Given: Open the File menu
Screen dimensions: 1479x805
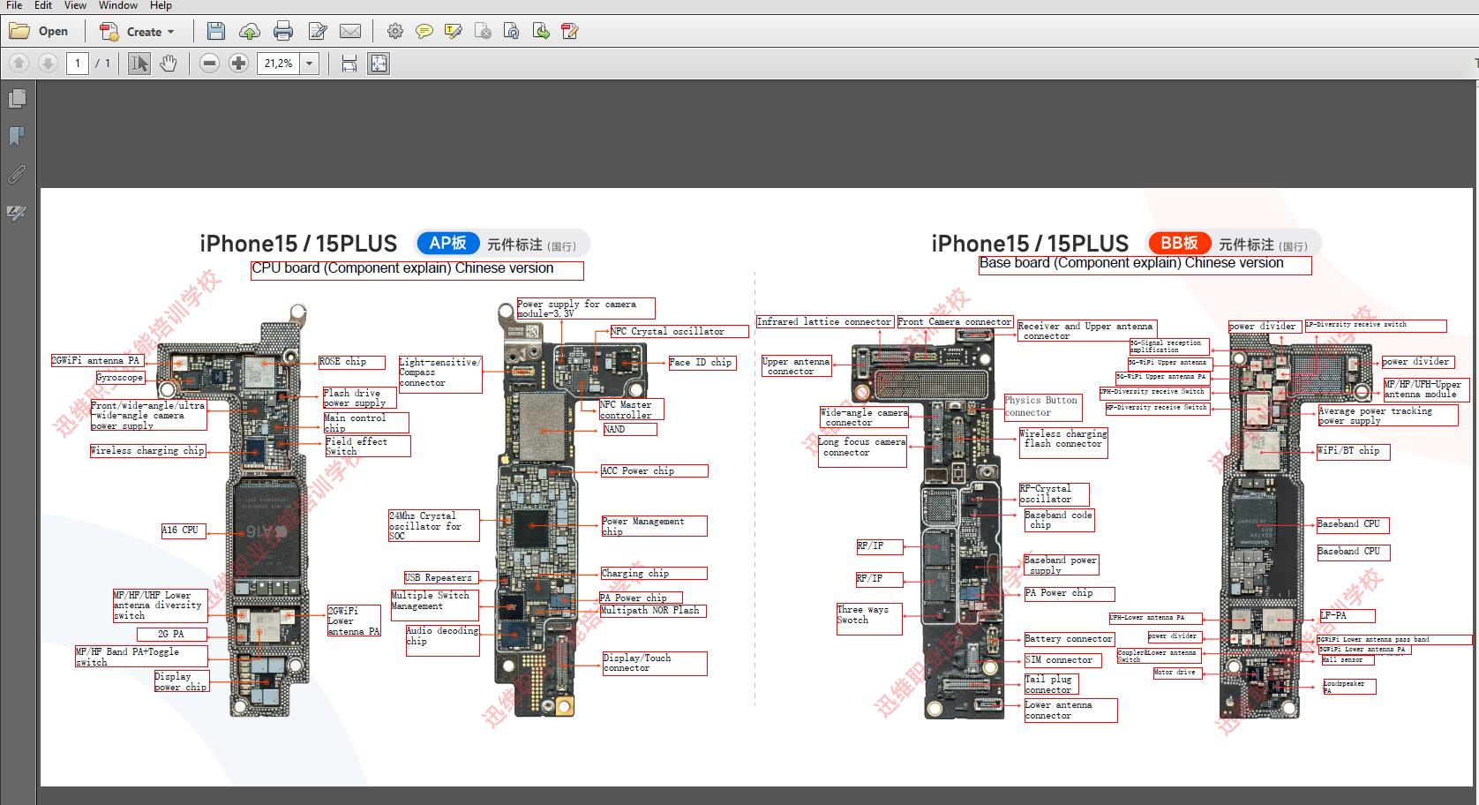Looking at the screenshot, I should tap(14, 5).
